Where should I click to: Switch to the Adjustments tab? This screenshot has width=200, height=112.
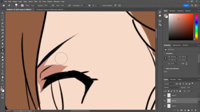pyautogui.click(x=176, y=45)
